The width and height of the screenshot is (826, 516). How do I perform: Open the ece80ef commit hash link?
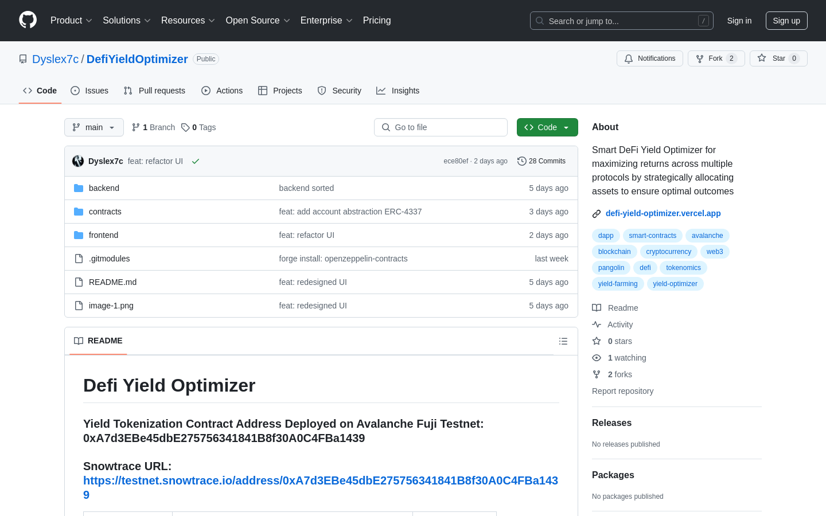[456, 161]
